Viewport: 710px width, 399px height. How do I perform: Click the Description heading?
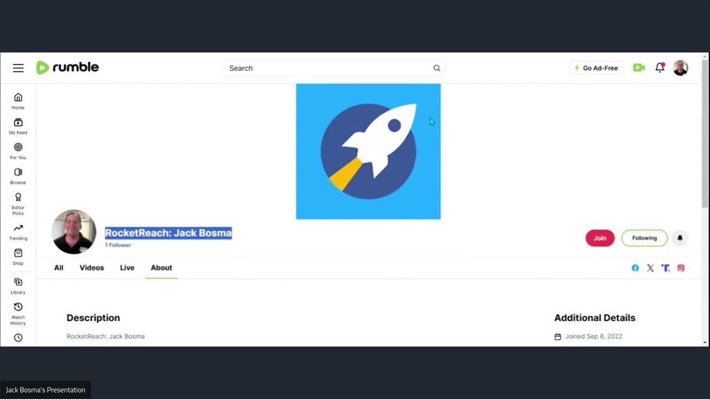(x=93, y=318)
